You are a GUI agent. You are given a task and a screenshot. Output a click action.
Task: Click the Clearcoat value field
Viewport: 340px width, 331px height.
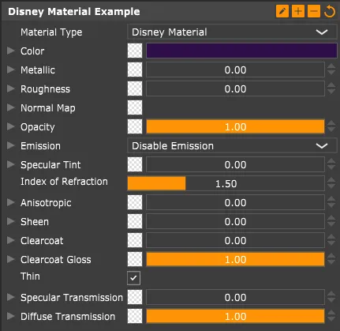pos(235,240)
